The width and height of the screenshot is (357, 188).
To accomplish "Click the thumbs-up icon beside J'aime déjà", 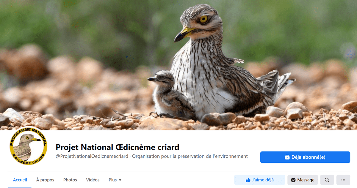I will click(x=248, y=180).
